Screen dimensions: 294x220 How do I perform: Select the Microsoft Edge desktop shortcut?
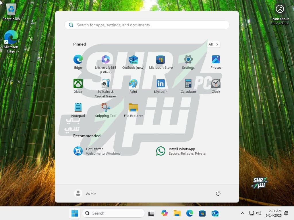click(11, 42)
